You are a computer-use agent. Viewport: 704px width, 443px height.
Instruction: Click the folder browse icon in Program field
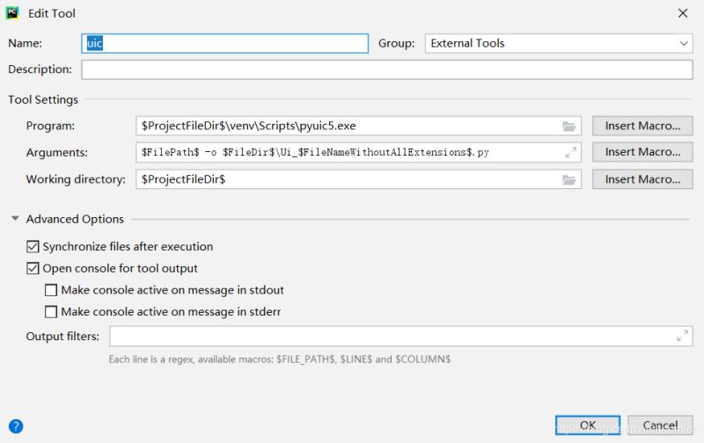coord(569,126)
